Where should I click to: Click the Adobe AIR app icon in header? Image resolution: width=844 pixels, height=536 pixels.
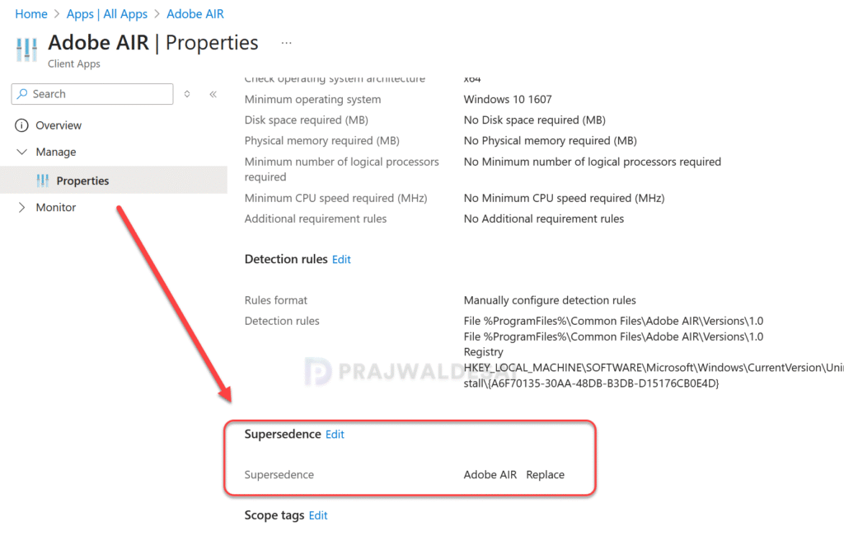[x=26, y=49]
